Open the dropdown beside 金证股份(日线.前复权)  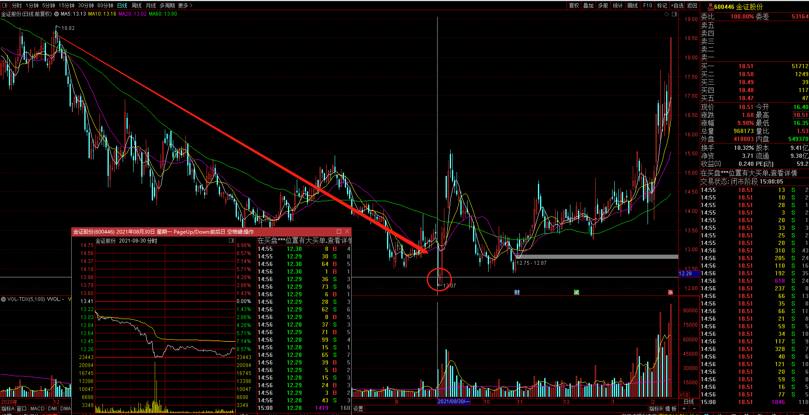[56, 14]
